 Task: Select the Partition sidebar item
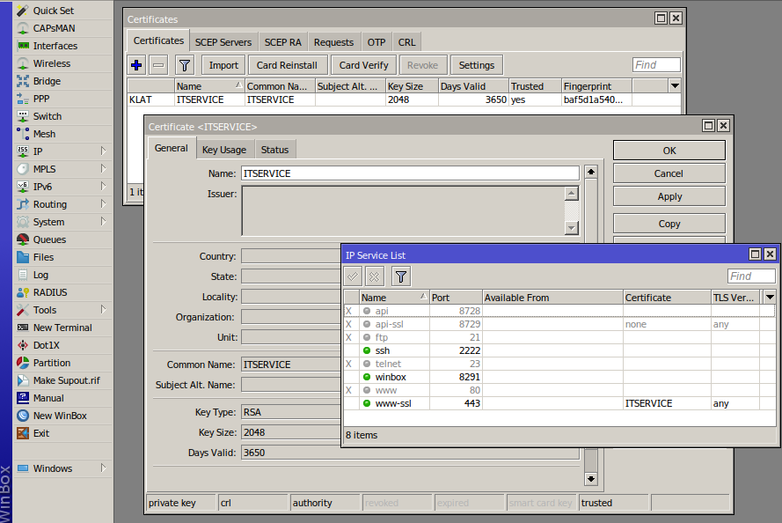(x=51, y=363)
